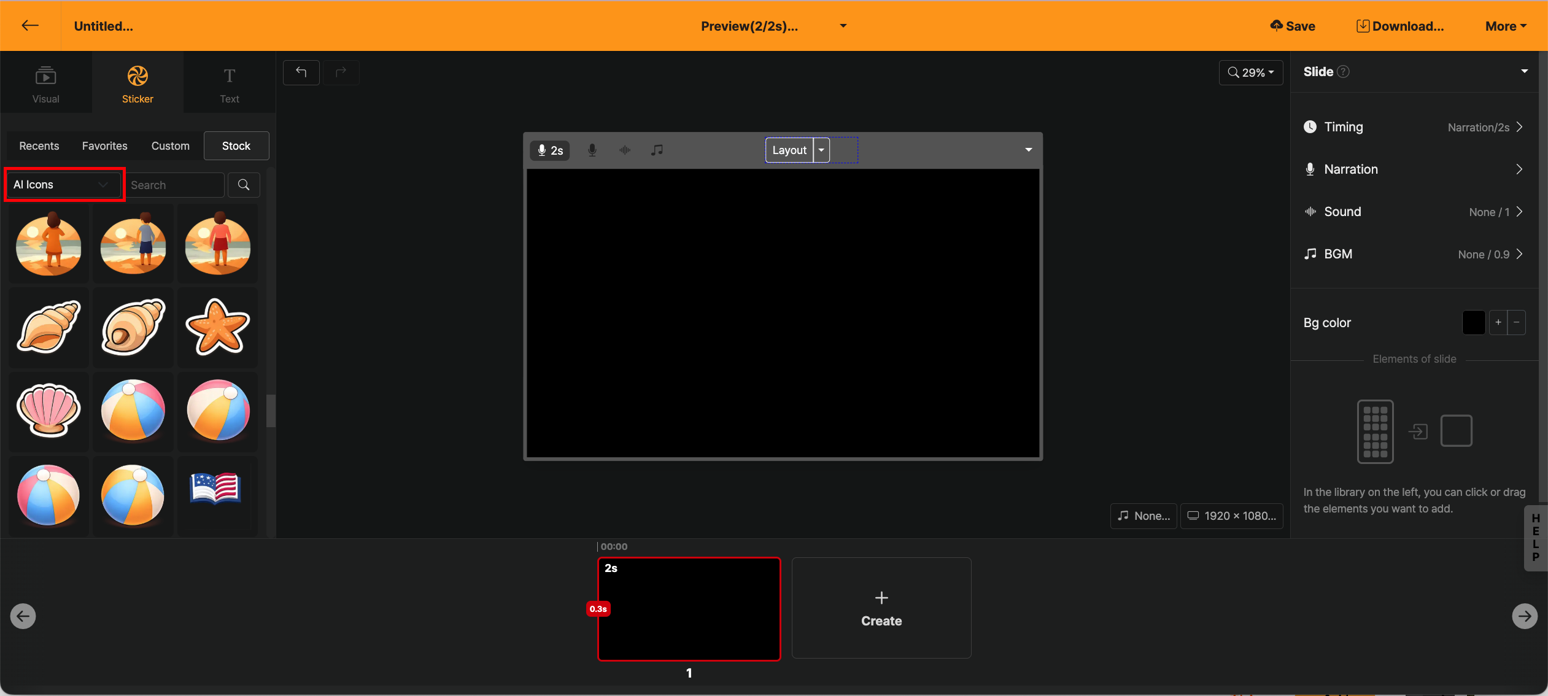Click the undo arrow button

coord(301,72)
